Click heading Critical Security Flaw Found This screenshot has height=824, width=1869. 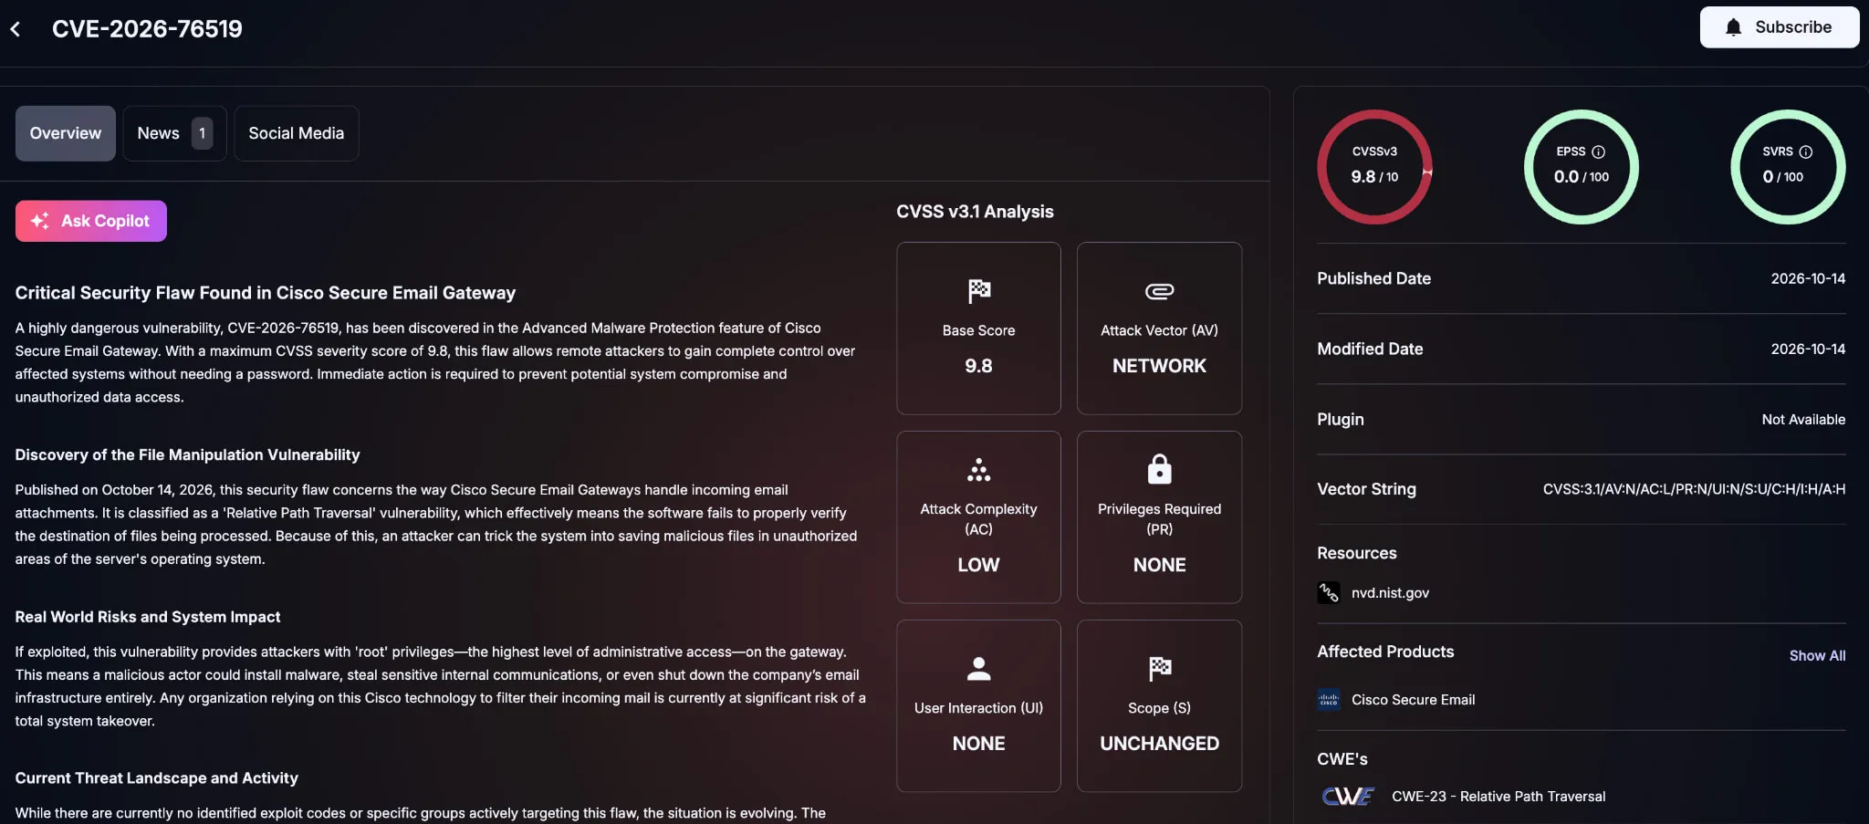pyautogui.click(x=266, y=293)
